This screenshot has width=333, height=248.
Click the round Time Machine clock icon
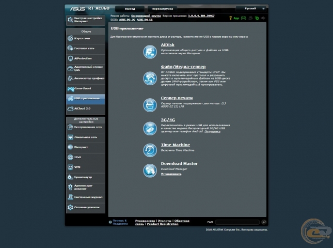coord(150,150)
